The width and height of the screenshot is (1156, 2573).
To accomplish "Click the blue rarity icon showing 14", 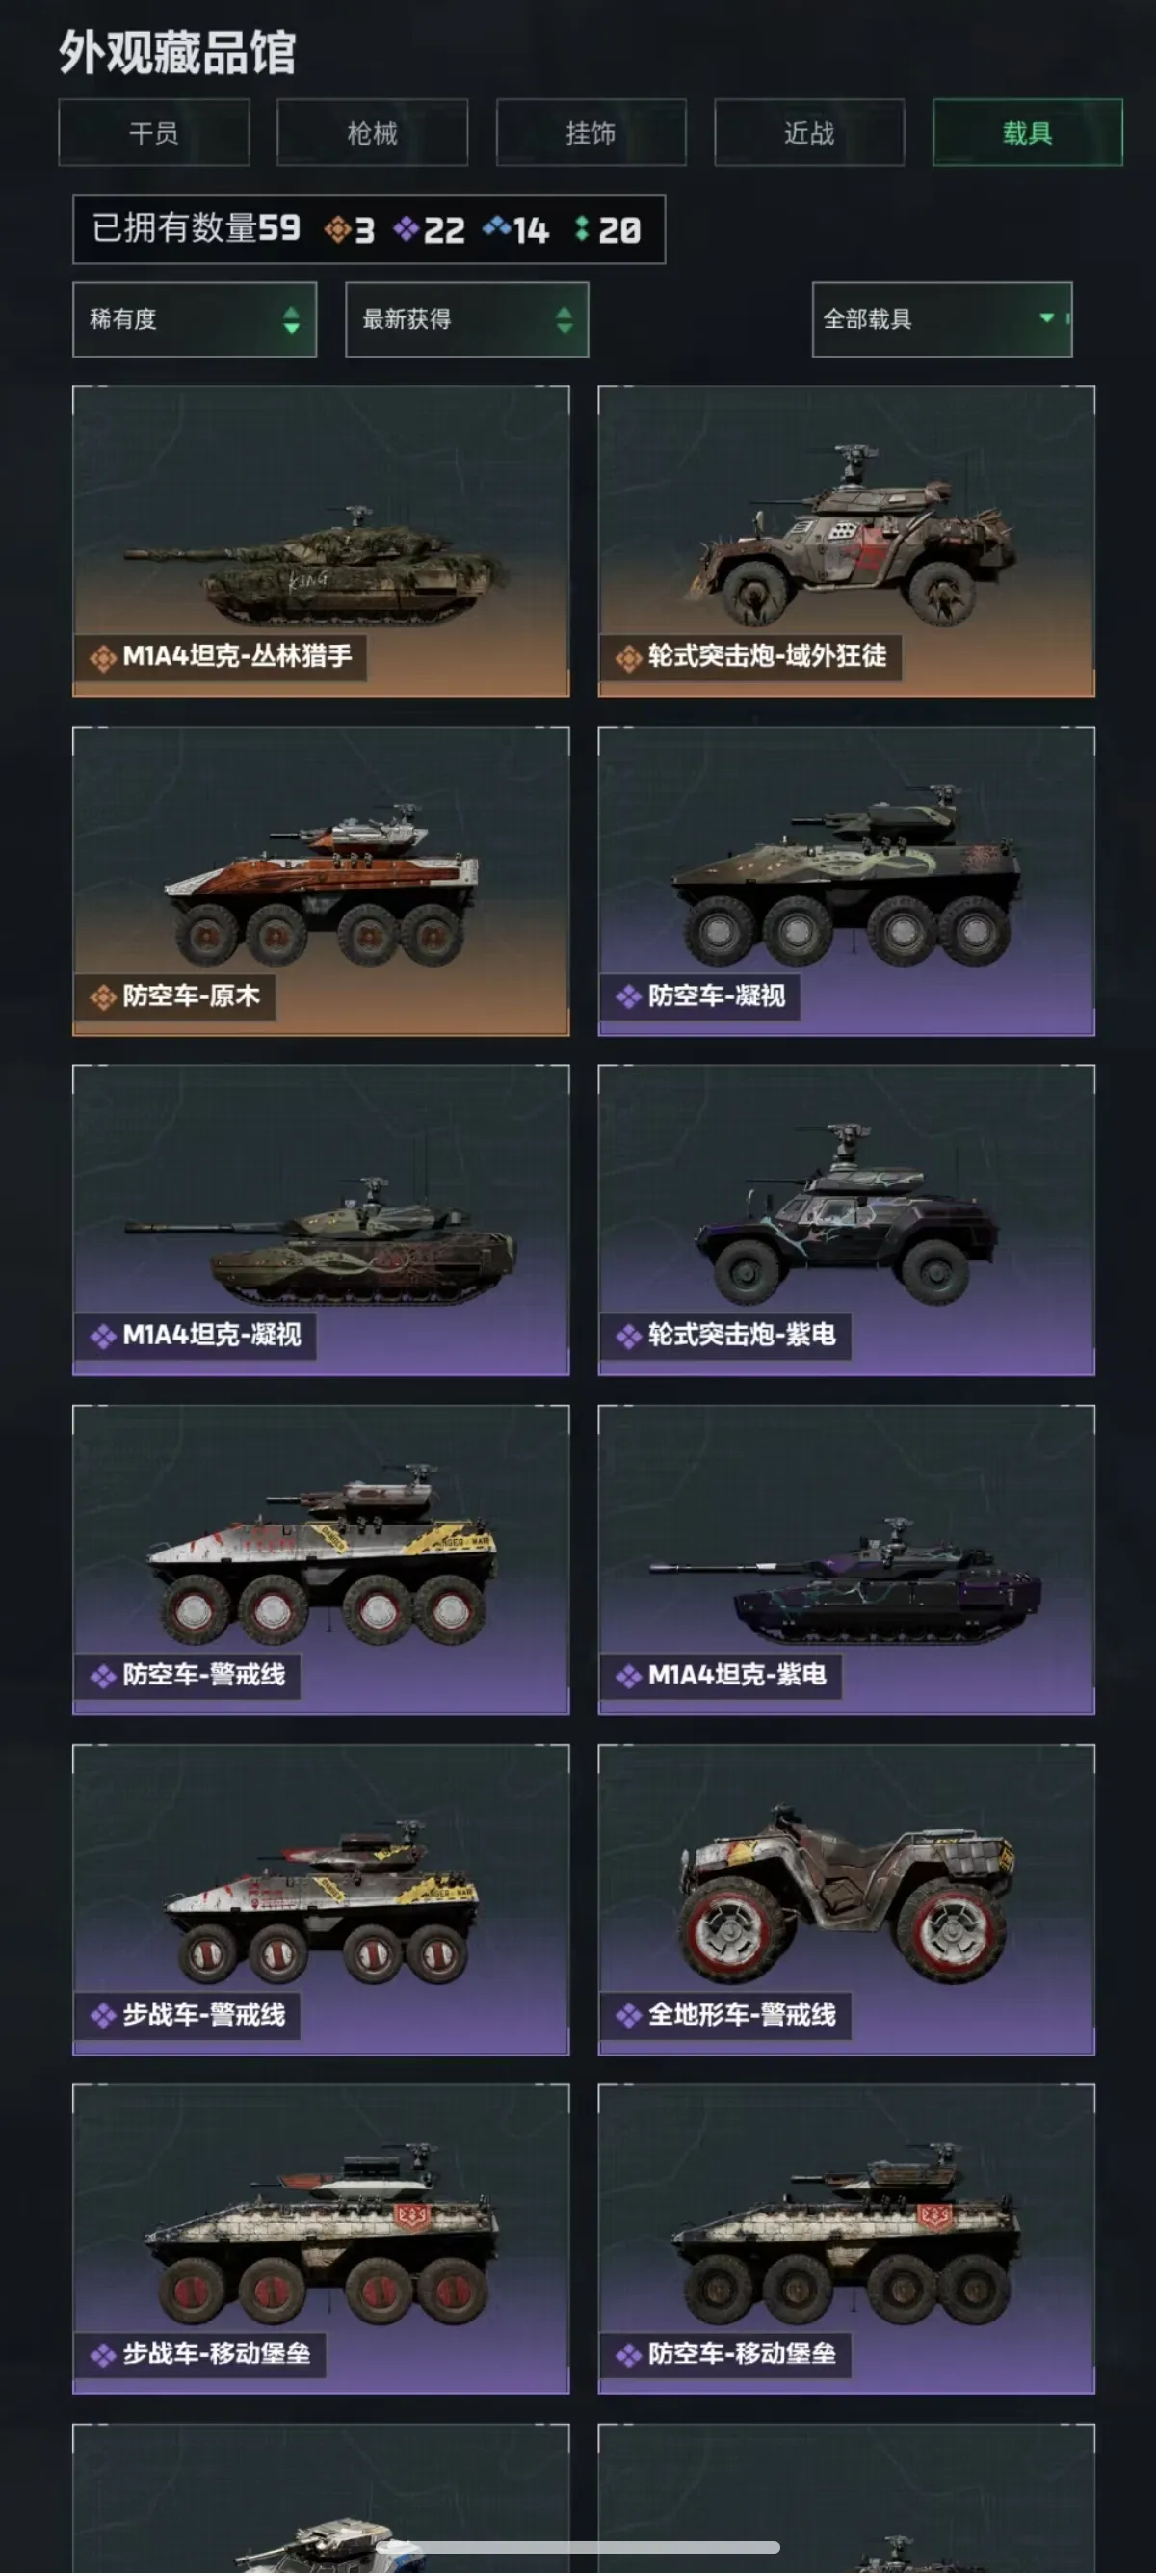I will tap(496, 228).
